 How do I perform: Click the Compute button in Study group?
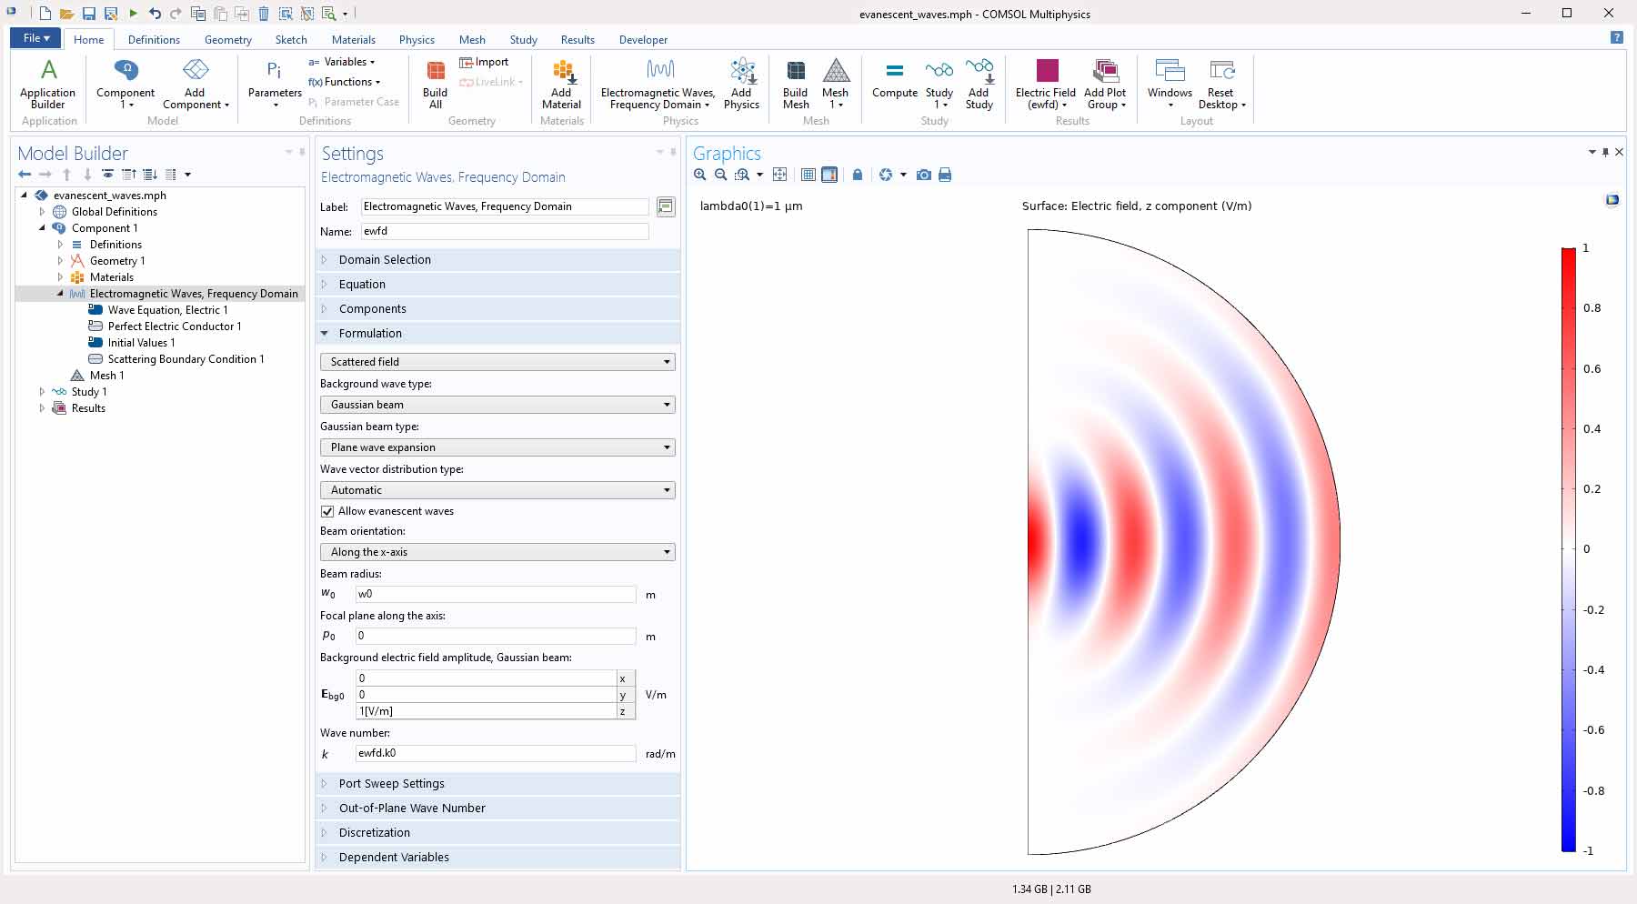click(894, 80)
